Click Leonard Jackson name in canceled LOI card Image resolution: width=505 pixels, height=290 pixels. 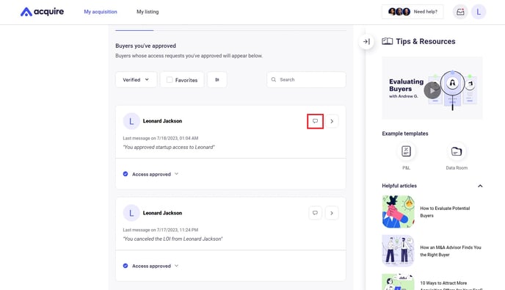(x=162, y=213)
